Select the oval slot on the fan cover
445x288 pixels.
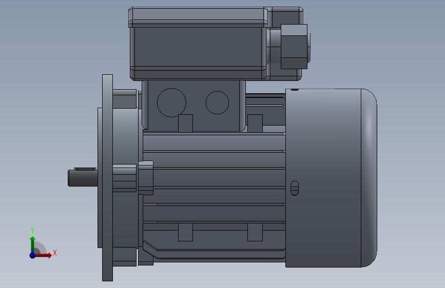(x=295, y=188)
